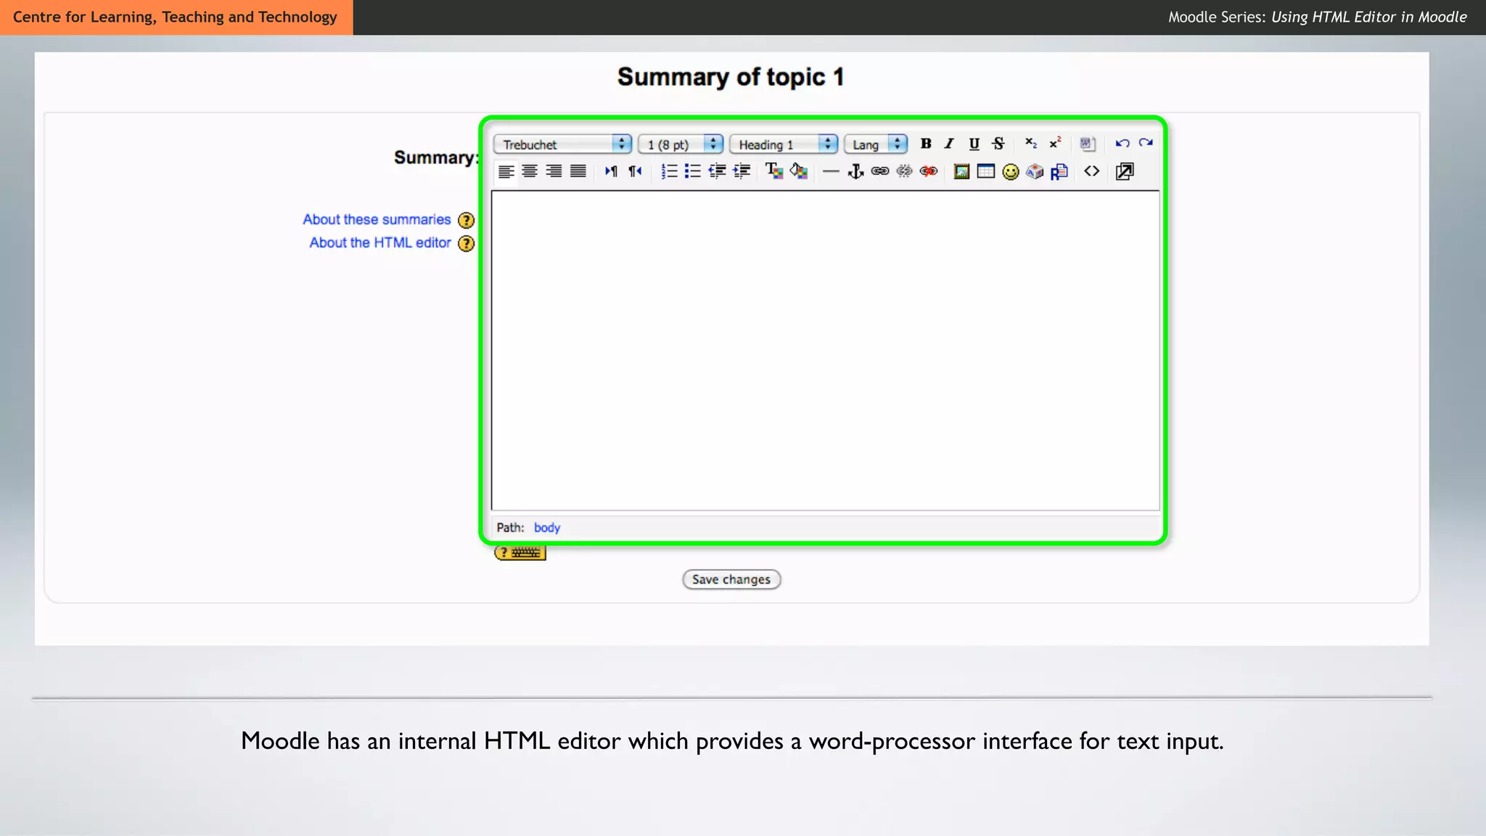The image size is (1486, 836).
Task: Toggle underline formatting
Action: click(x=974, y=144)
